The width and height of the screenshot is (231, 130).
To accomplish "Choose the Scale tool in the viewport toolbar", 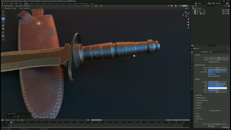I will pos(3,25).
